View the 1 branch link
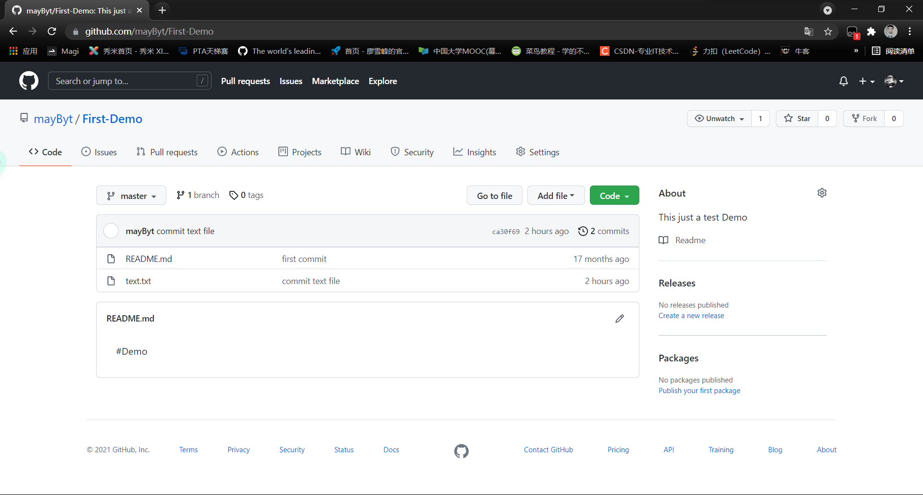This screenshot has width=923, height=495. (198, 195)
